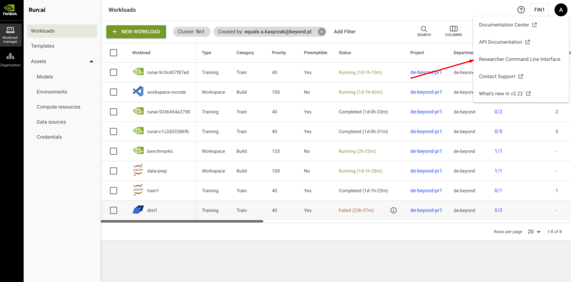Select the runai-9c5c457f87ed row checkbox

coord(114,72)
